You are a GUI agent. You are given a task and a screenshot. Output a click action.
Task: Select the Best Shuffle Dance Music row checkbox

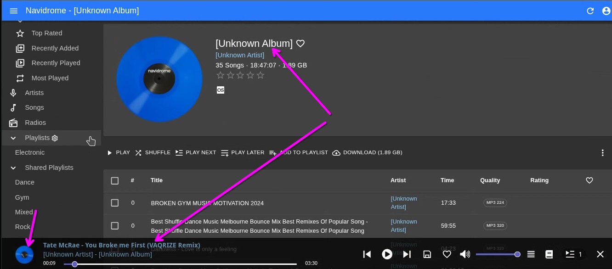pyautogui.click(x=115, y=225)
